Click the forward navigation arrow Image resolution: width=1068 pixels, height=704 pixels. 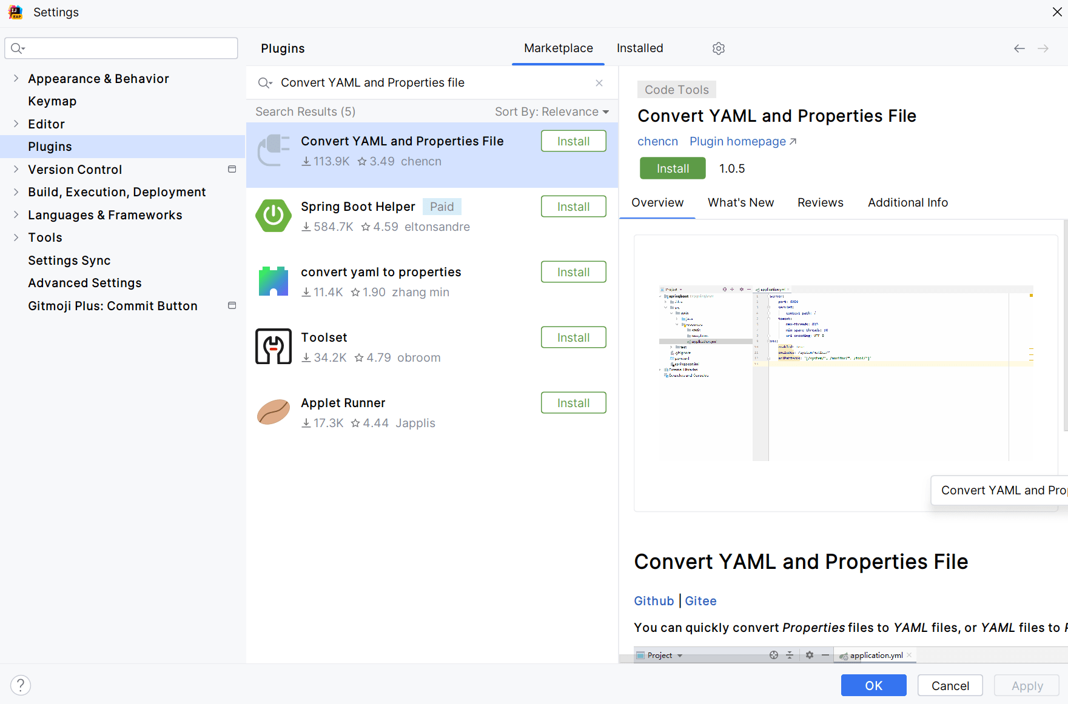[x=1044, y=48]
